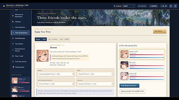Click the Ultimate Weapon Art Dawn Comet box

pyautogui.click(x=69, y=57)
